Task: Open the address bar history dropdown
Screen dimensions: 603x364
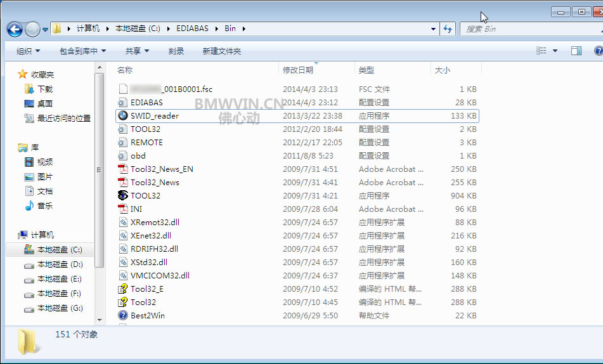Action: [434, 29]
